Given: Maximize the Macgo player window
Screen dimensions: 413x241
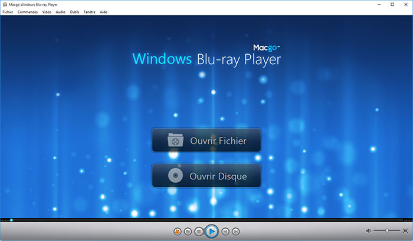Looking at the screenshot, I should coord(392,5).
